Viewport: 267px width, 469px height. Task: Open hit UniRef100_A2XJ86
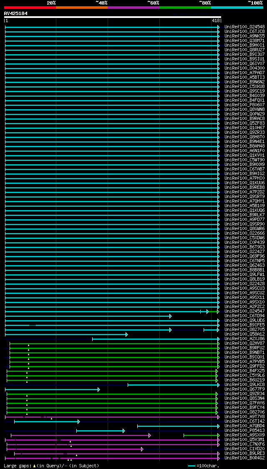coord(244,339)
